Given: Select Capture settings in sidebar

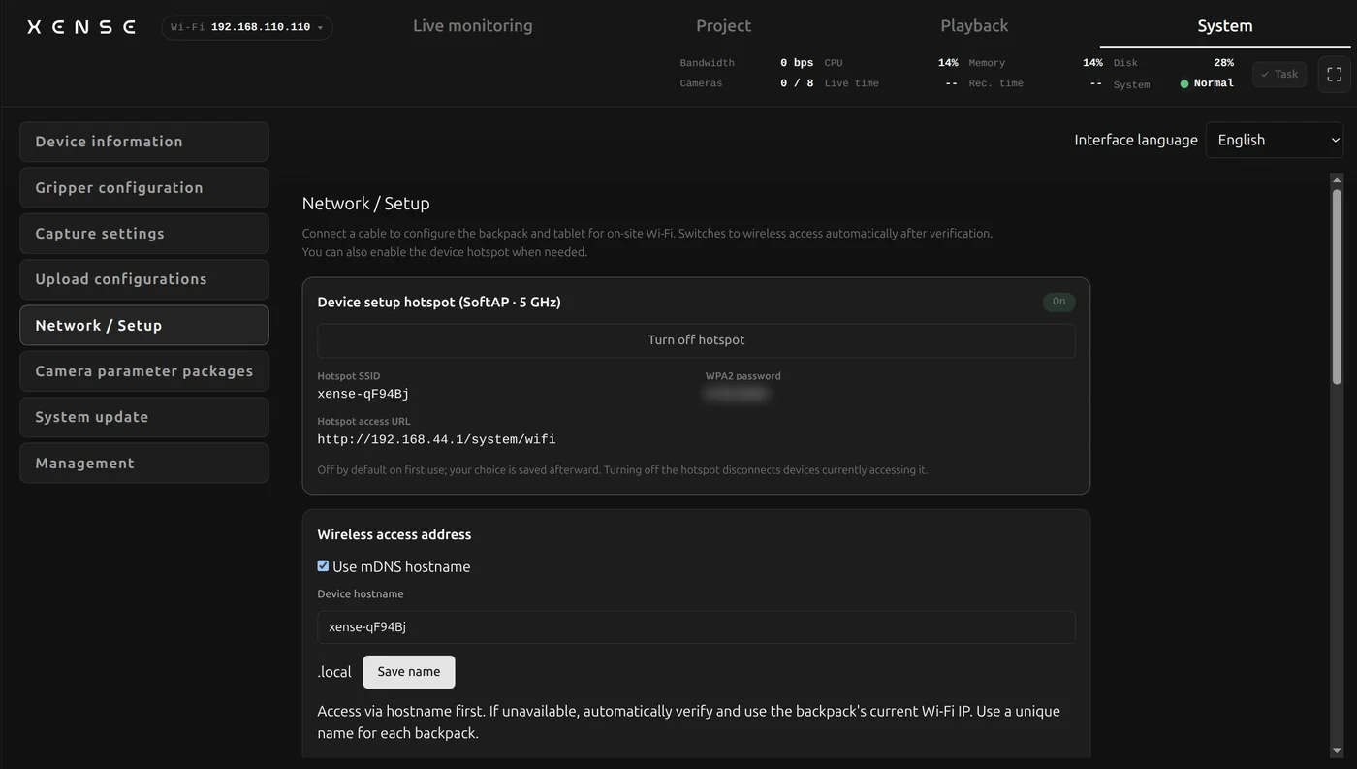Looking at the screenshot, I should click(144, 234).
